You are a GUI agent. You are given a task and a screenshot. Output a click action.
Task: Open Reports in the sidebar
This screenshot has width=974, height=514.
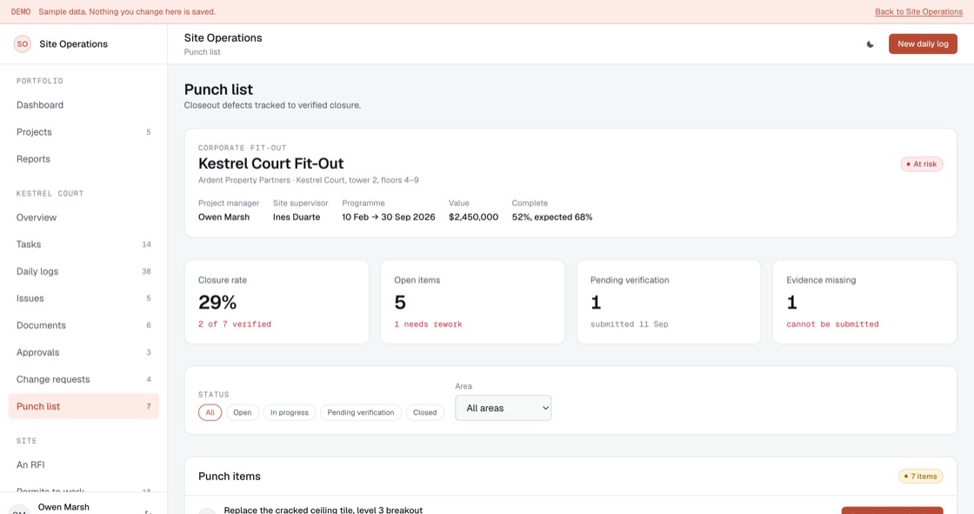point(83,159)
